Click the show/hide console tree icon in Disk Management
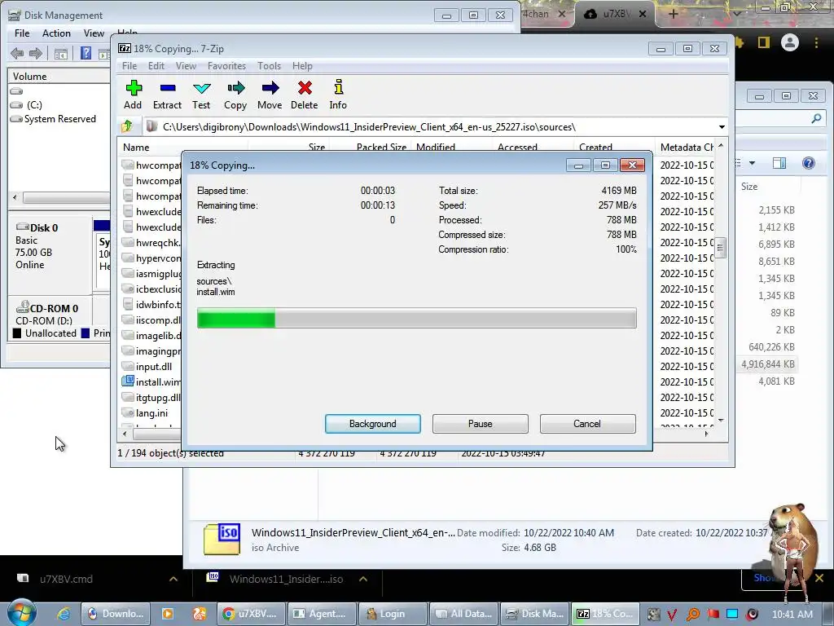834x626 pixels. [x=61, y=54]
